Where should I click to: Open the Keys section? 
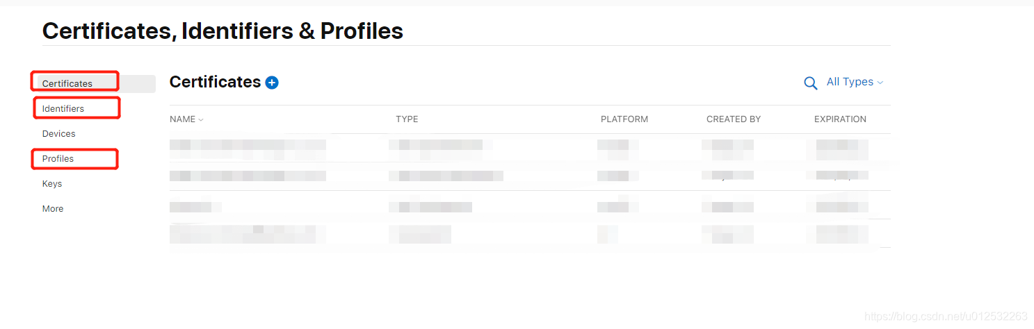[52, 183]
